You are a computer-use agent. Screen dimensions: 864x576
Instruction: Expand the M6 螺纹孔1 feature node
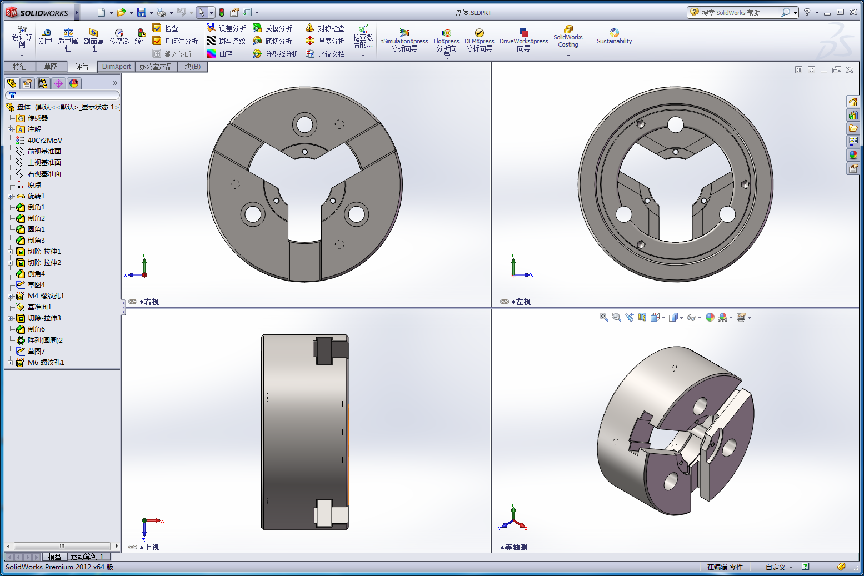tap(10, 363)
